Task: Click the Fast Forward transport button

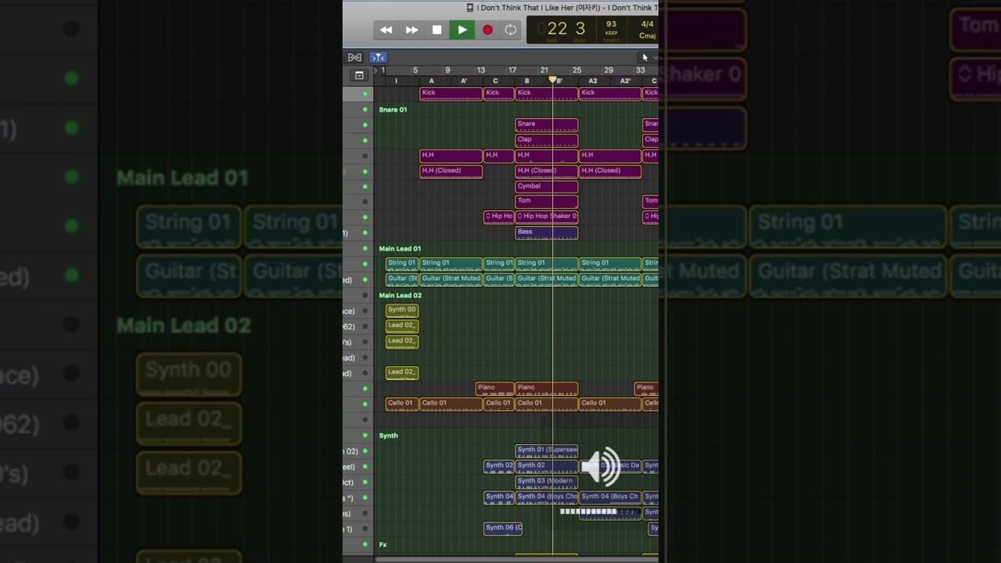Action: (x=411, y=30)
